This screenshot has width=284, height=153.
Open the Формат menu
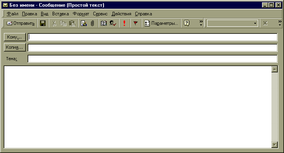coord(81,14)
